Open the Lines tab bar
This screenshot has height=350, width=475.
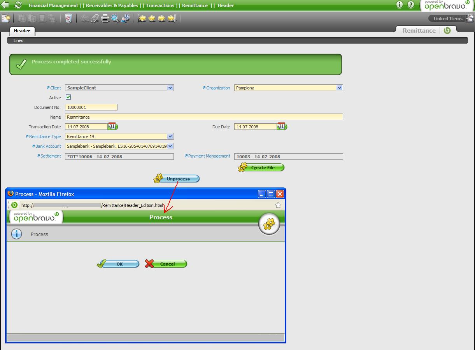(18, 40)
